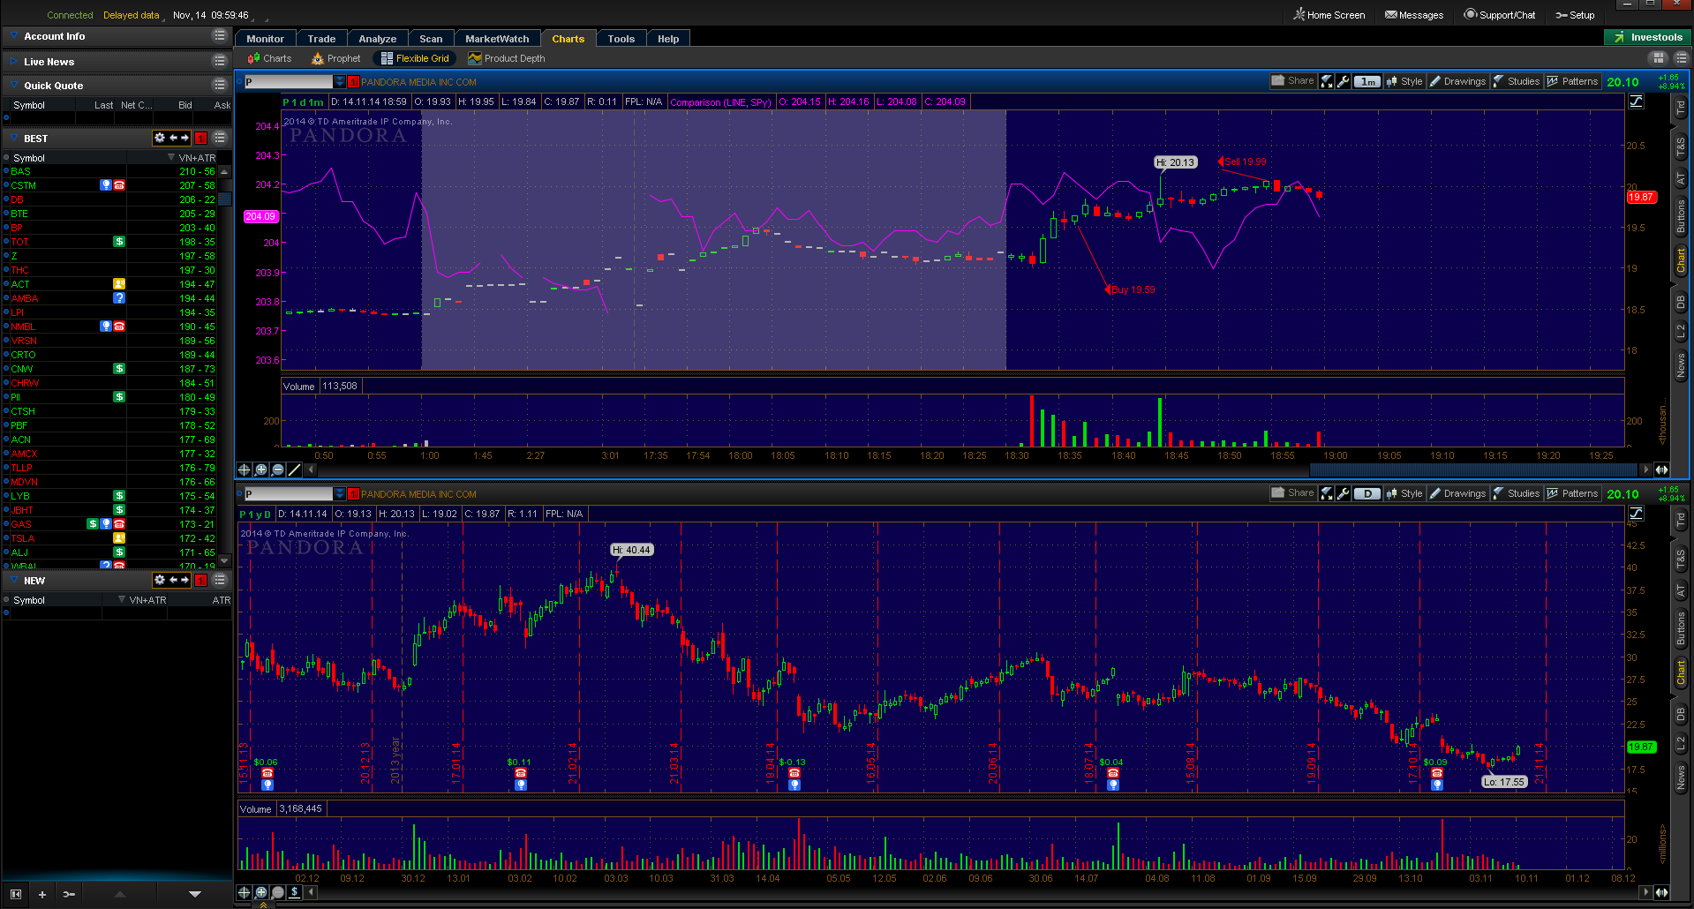Open the wrench settings icon in top chart toolbar
This screenshot has width=1694, height=909.
pyautogui.click(x=1343, y=81)
